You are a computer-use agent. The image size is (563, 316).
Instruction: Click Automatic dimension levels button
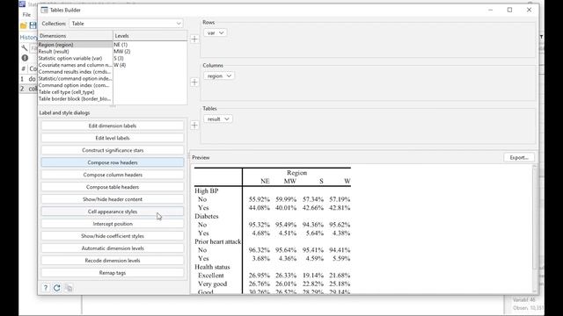click(x=113, y=248)
